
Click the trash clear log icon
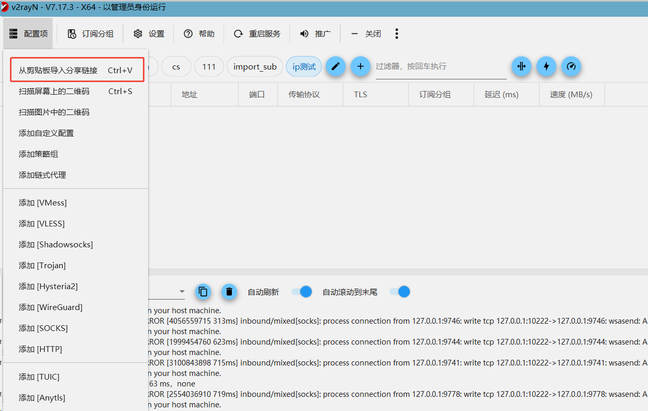pos(229,292)
